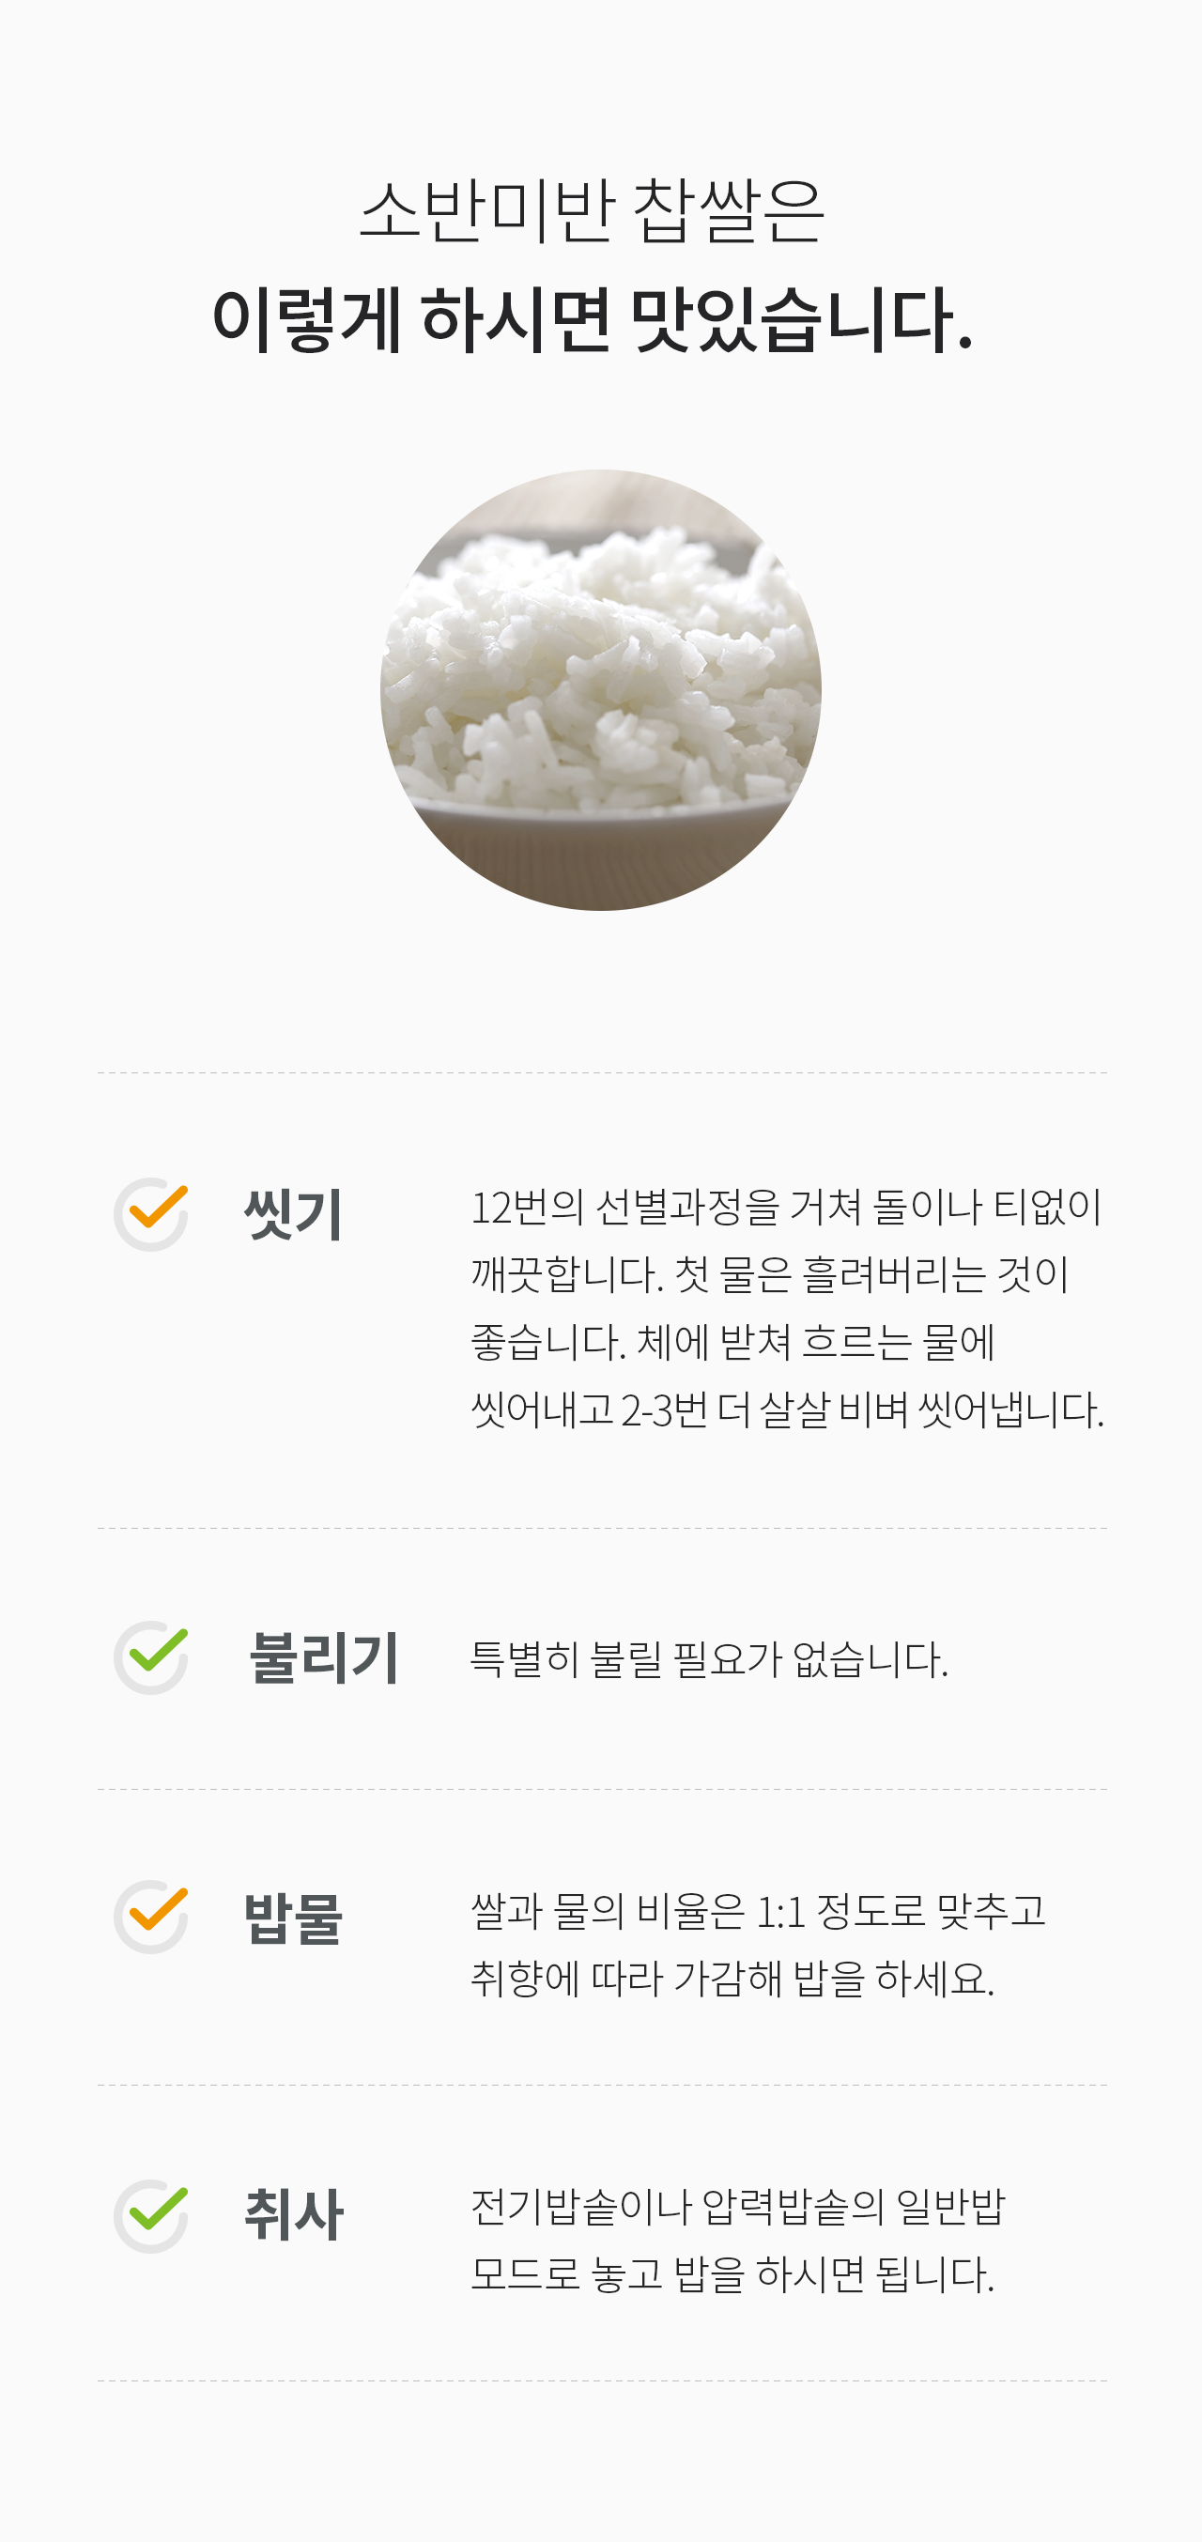Select the 취사 step label

click(293, 2215)
